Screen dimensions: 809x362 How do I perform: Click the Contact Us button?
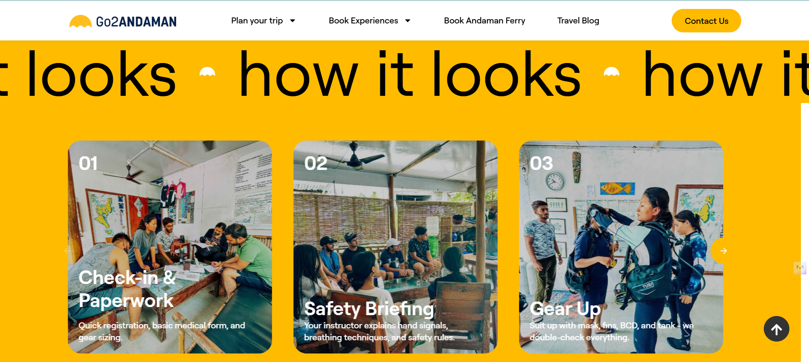click(x=706, y=21)
